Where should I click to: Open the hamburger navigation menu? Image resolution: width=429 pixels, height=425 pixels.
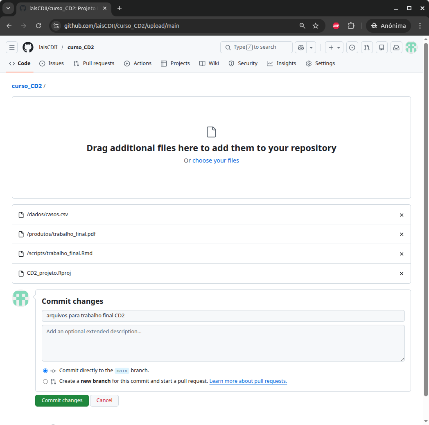pos(12,47)
